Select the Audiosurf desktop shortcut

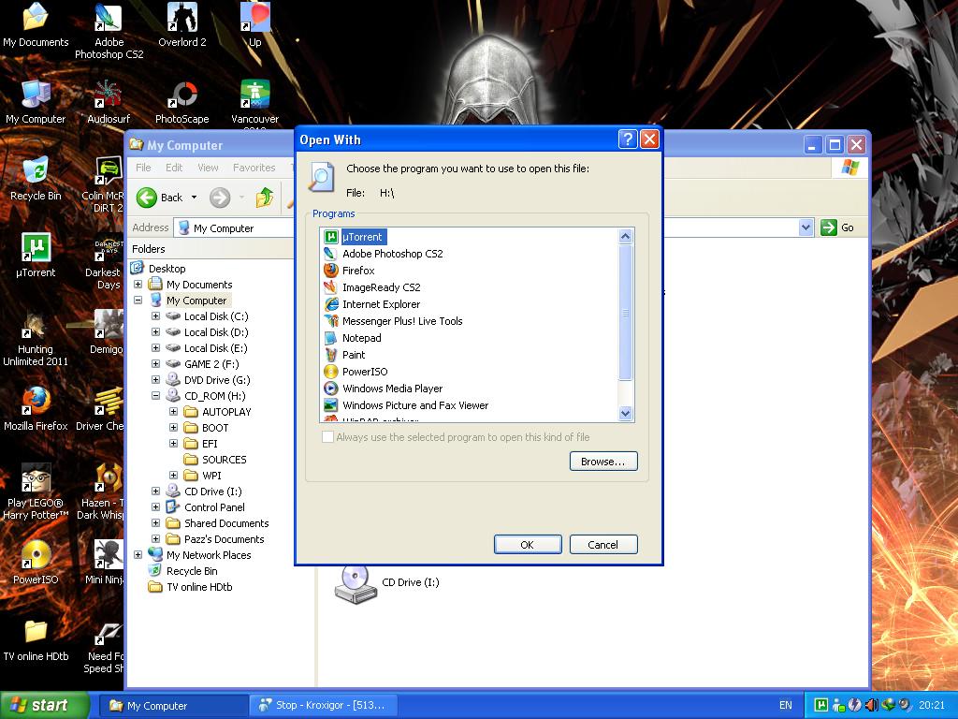pyautogui.click(x=109, y=102)
